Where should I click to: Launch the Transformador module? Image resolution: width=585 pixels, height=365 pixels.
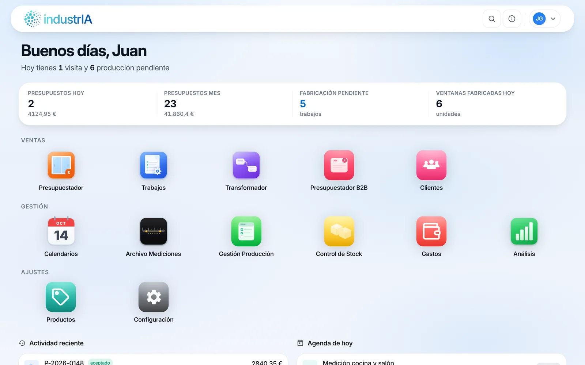click(246, 165)
